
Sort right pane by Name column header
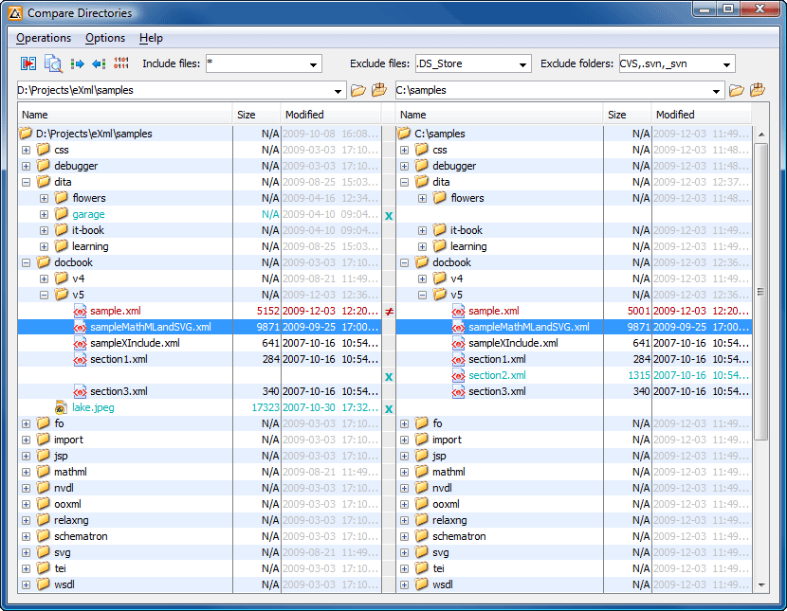coord(500,115)
